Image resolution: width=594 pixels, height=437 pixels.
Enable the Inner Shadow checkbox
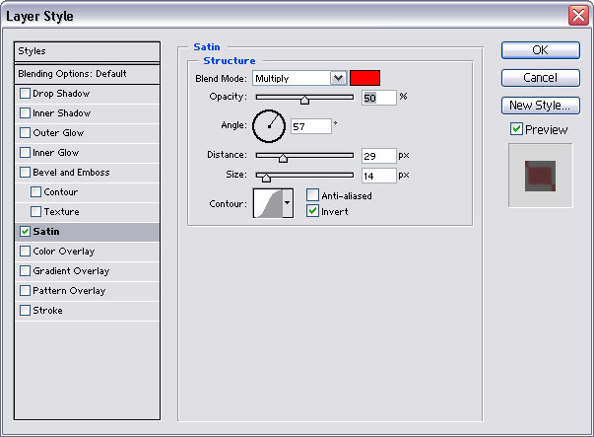[x=25, y=113]
